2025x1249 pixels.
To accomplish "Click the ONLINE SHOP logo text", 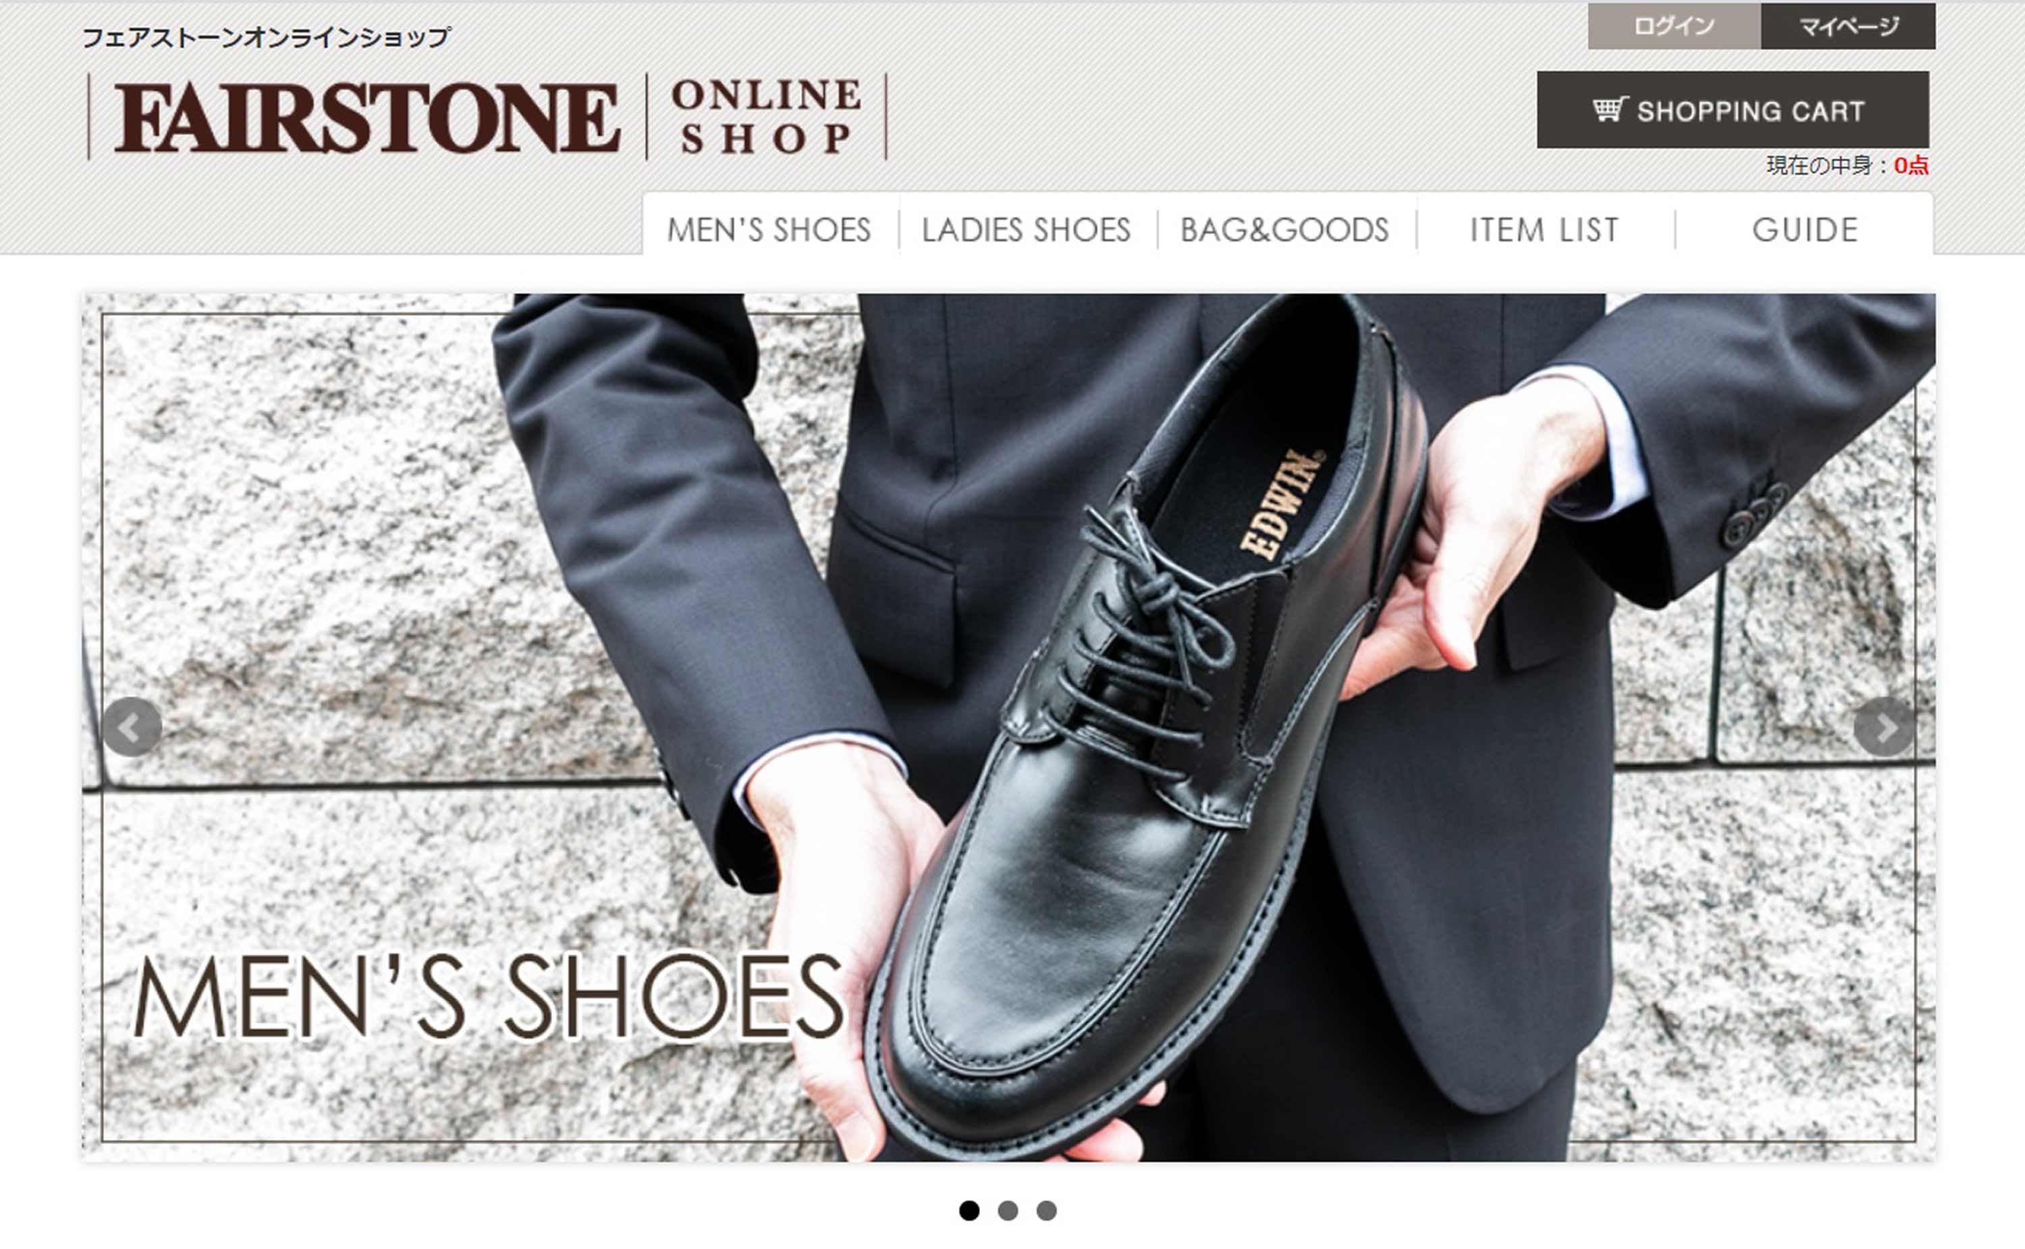I will pyautogui.click(x=766, y=117).
